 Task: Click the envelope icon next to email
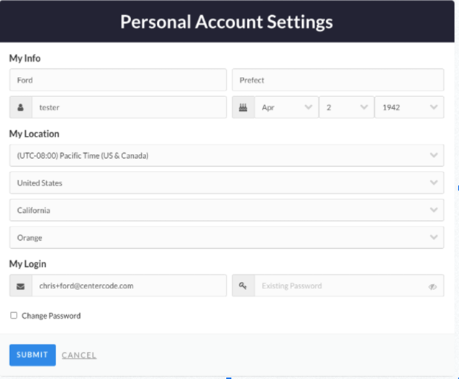[20, 286]
